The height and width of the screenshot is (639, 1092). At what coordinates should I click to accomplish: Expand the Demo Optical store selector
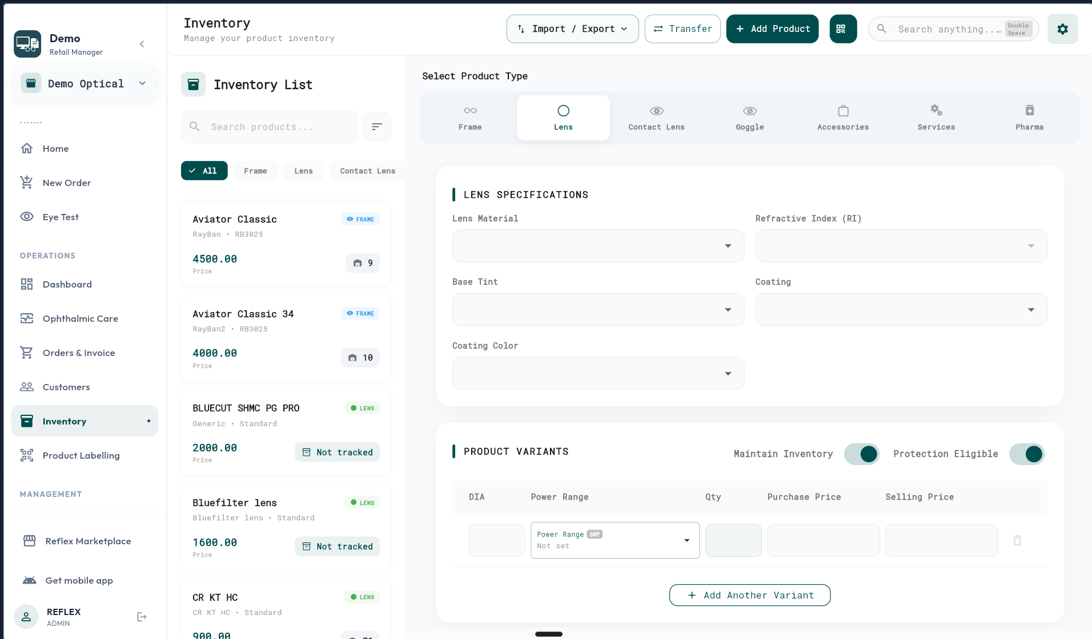click(x=85, y=83)
